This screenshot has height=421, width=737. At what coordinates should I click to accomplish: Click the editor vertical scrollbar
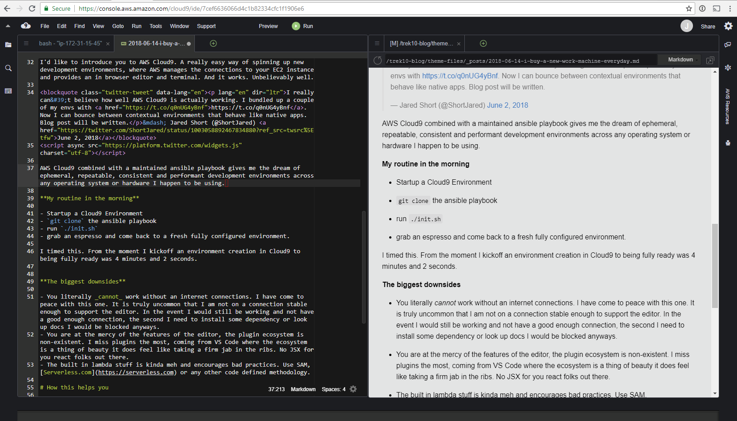[364, 267]
